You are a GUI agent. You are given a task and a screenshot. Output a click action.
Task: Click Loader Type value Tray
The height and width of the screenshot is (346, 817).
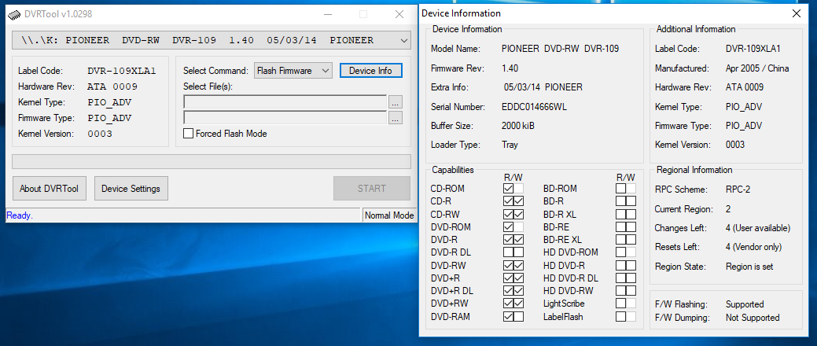pyautogui.click(x=510, y=145)
